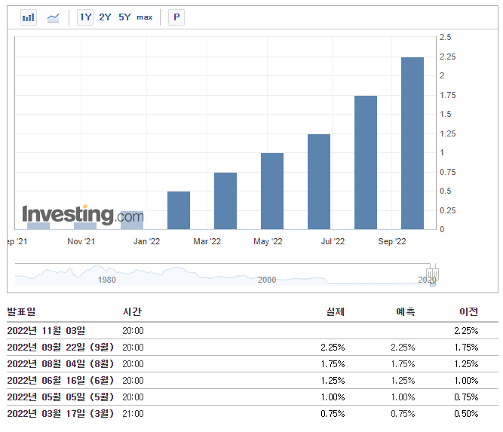Switch to line chart view icon
The width and height of the screenshot is (503, 432).
[x=54, y=17]
